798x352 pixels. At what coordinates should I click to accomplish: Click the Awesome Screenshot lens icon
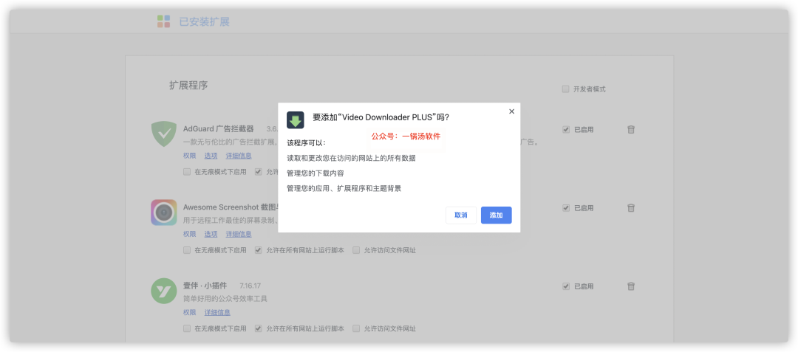click(x=164, y=213)
